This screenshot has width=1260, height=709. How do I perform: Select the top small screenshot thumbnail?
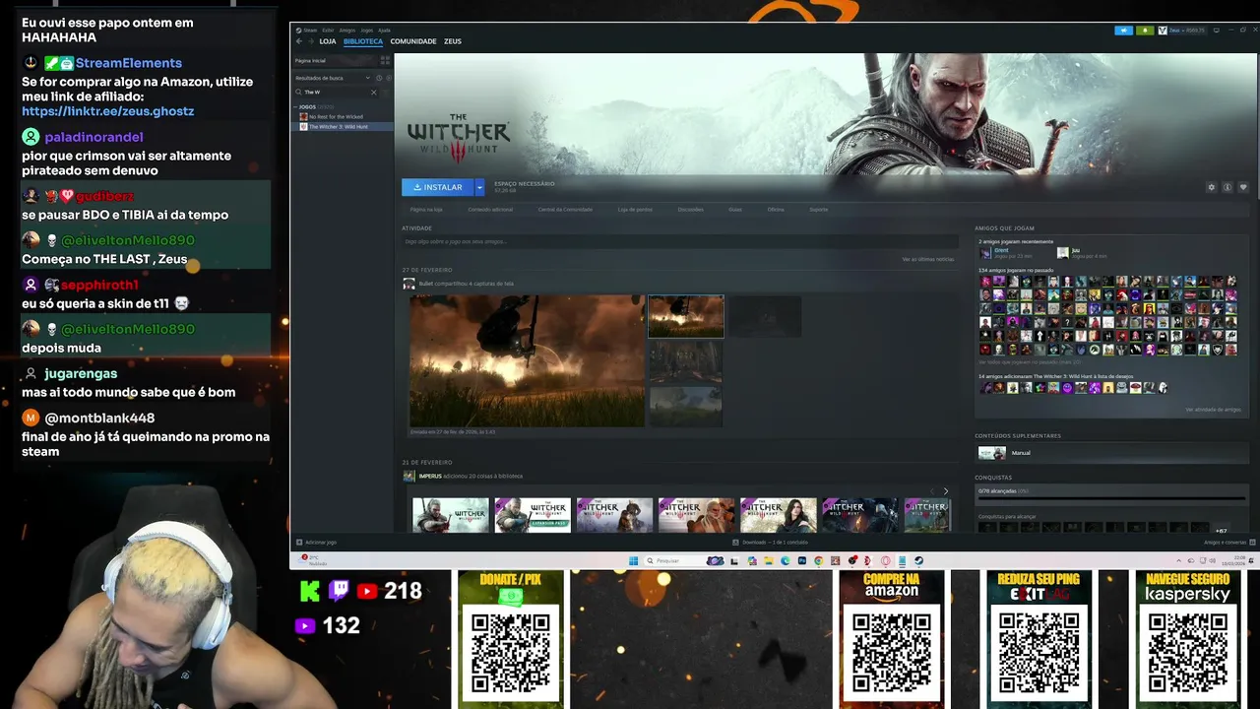tap(686, 316)
